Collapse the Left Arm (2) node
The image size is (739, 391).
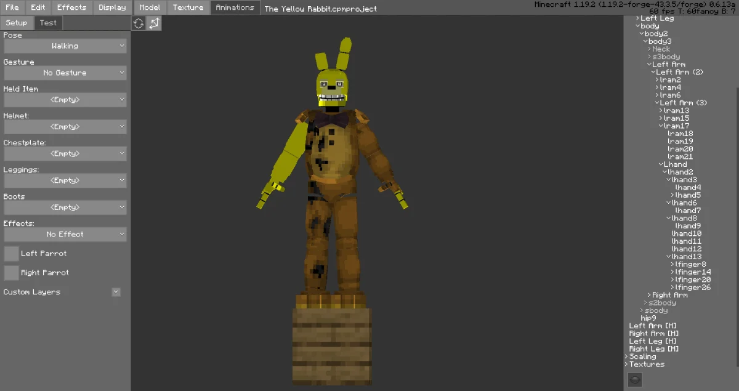pyautogui.click(x=653, y=72)
